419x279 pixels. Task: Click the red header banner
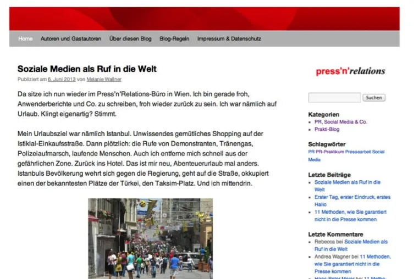coord(205,19)
